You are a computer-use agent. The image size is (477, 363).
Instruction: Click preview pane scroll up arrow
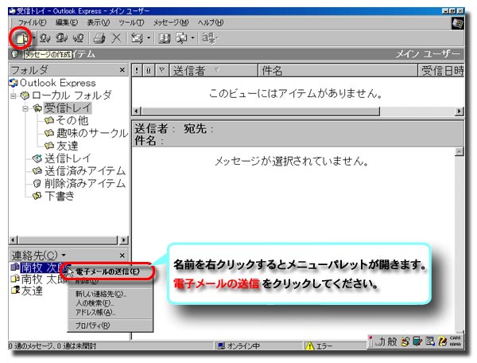pyautogui.click(x=459, y=151)
